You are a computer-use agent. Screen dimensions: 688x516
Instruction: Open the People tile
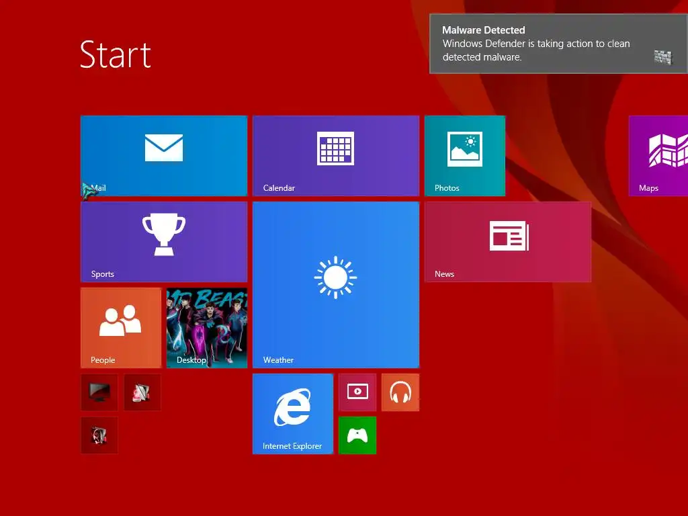pos(121,328)
